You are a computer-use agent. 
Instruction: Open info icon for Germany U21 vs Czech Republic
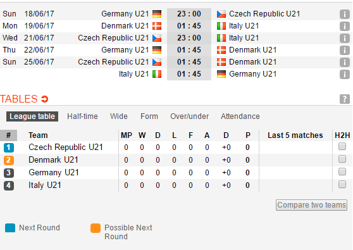pos(344,14)
